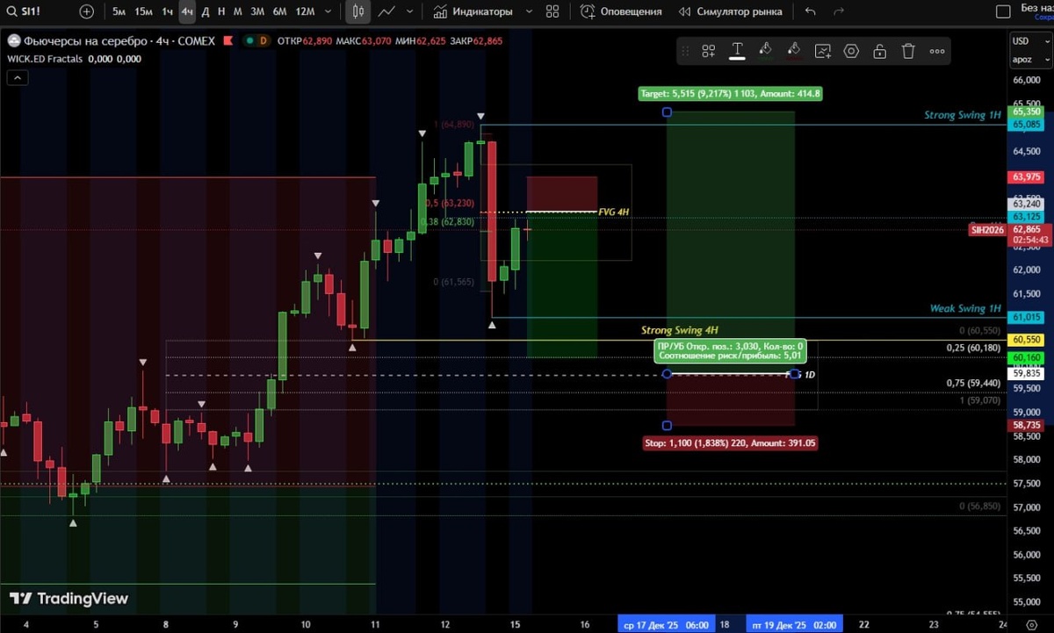This screenshot has height=633, width=1054.
Task: Open Оповещения alerts
Action: 621,11
